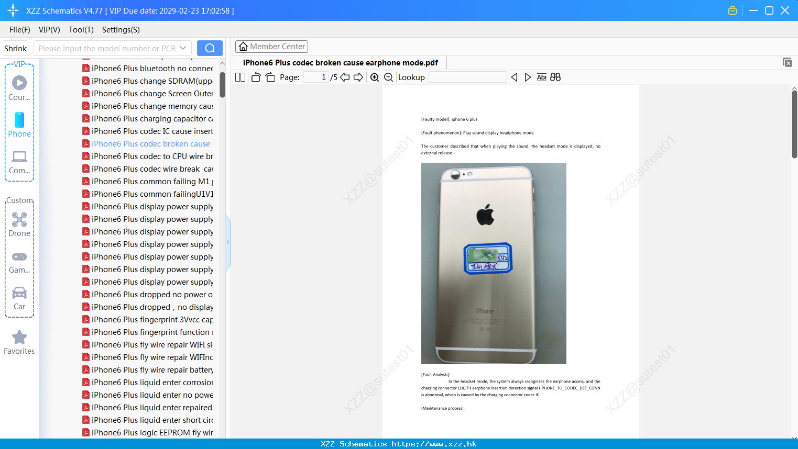798x449 pixels.
Task: Open iPhone6 Plus bluetooth no connect file
Action: coord(148,69)
